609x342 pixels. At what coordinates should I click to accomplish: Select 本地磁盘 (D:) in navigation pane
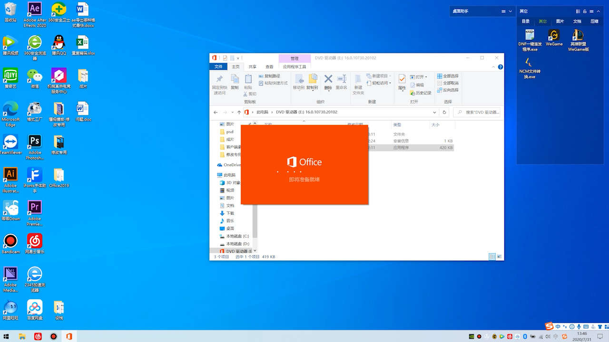pos(234,244)
